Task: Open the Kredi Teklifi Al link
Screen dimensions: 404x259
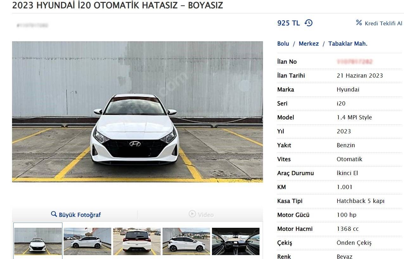Action: pyautogui.click(x=383, y=23)
